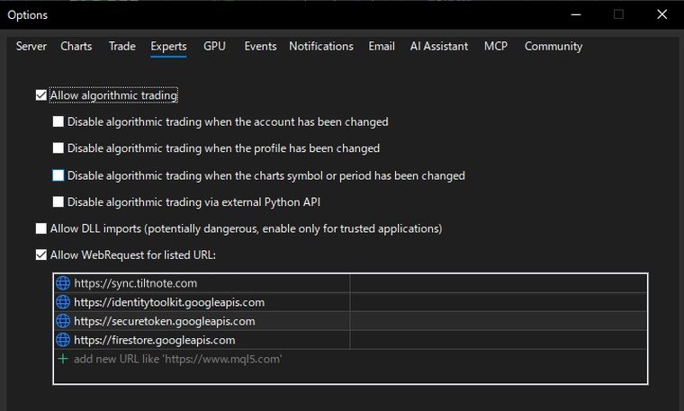
Task: Open the Events tab
Action: 260,46
